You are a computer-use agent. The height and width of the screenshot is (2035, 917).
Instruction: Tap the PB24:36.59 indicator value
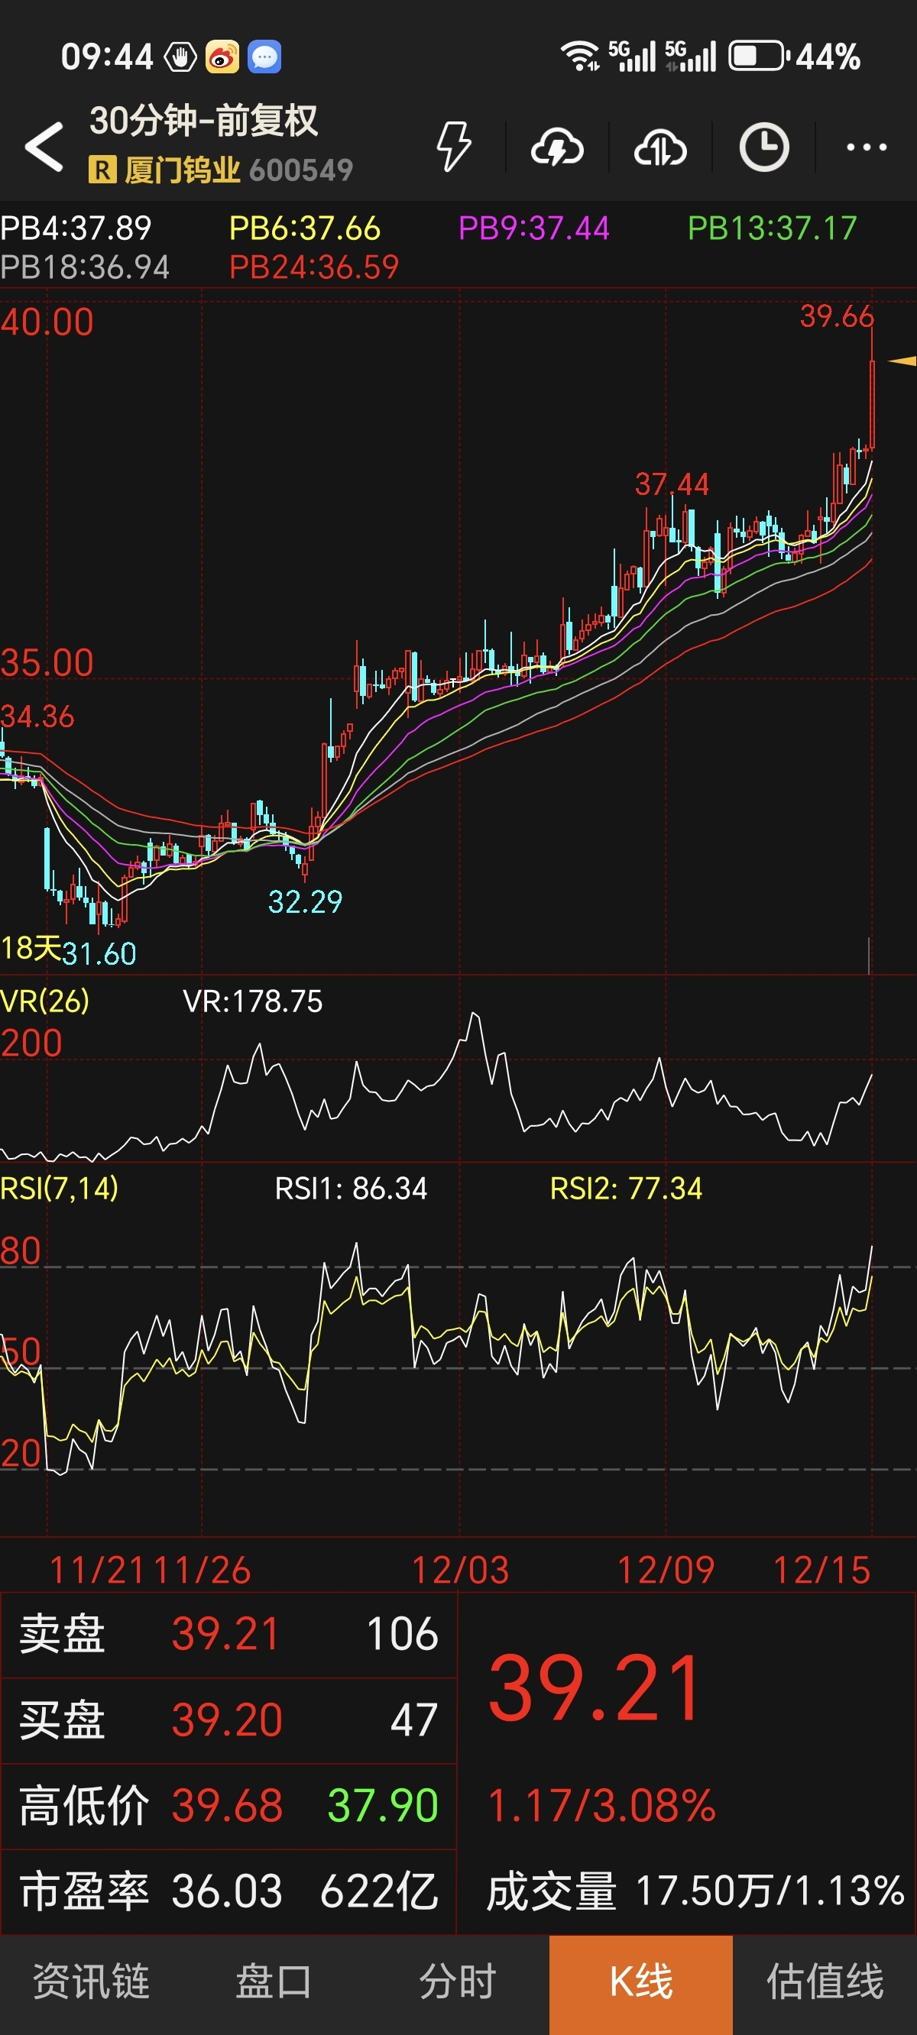point(314,267)
